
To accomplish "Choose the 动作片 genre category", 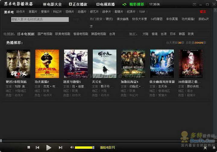I will coord(20,12).
